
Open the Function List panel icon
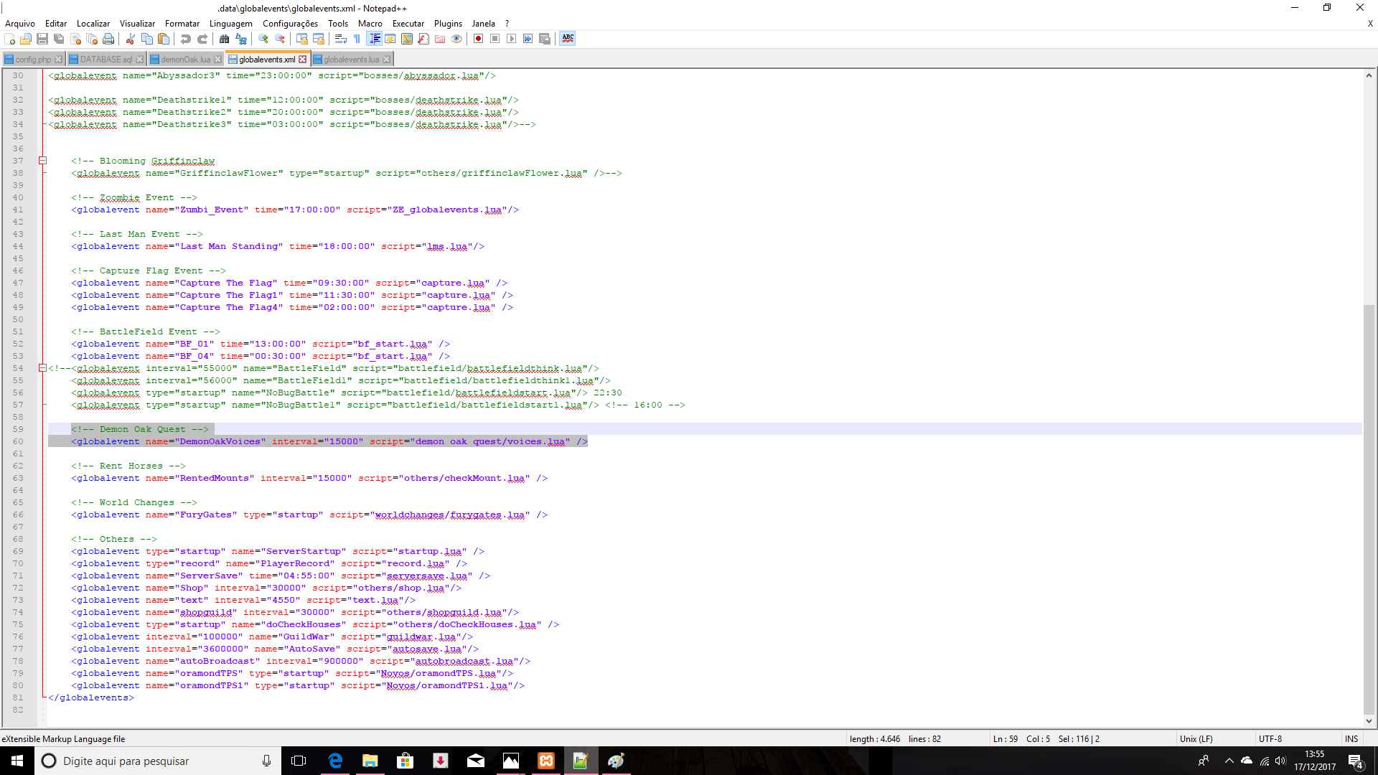pos(423,39)
